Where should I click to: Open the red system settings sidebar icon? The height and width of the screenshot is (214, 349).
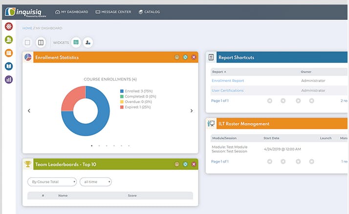(9, 26)
